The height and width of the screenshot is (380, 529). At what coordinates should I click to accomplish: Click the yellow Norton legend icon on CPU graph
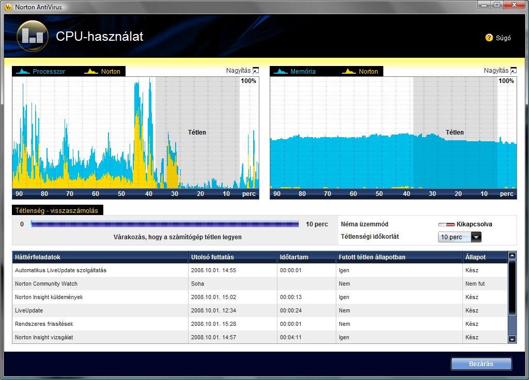pos(91,71)
